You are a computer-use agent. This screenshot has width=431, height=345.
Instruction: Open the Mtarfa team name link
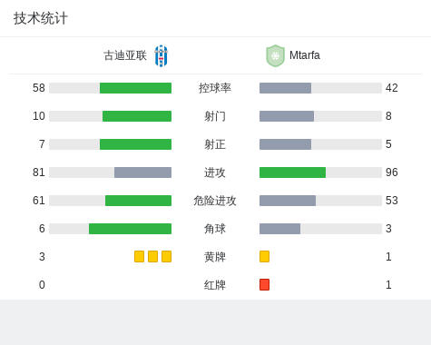pyautogui.click(x=305, y=55)
